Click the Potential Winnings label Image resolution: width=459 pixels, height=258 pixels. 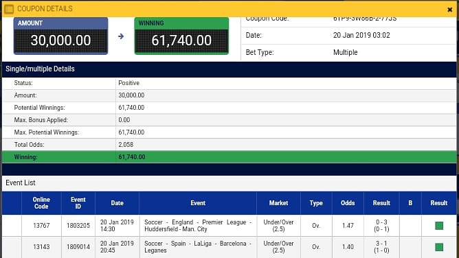click(40, 108)
